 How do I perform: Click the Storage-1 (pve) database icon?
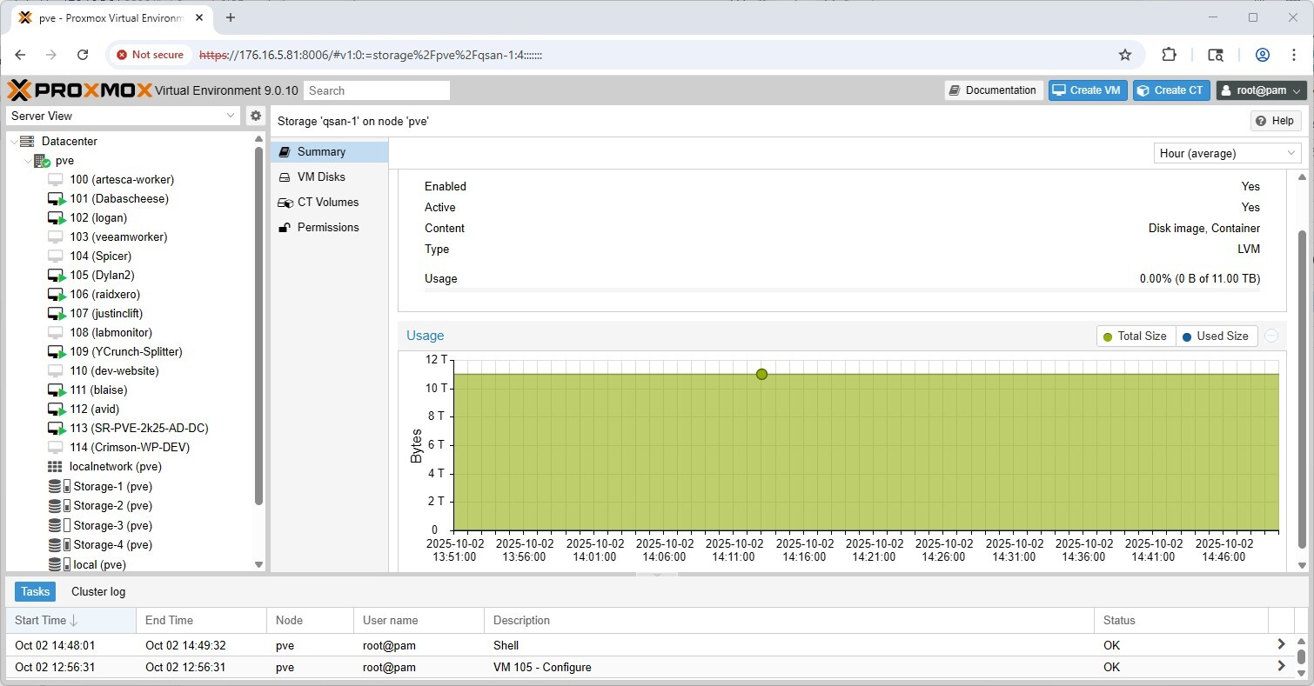point(57,487)
